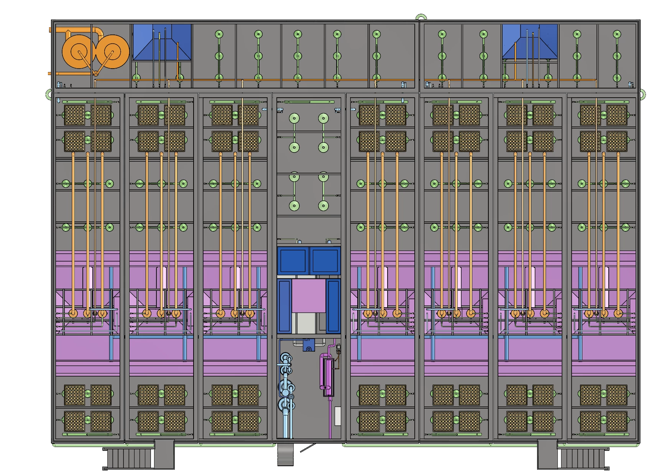Click the small white rectangle near center bay bottom

(338, 416)
